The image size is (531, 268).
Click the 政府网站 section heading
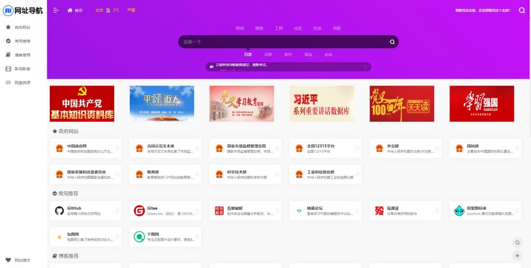pyautogui.click(x=65, y=131)
